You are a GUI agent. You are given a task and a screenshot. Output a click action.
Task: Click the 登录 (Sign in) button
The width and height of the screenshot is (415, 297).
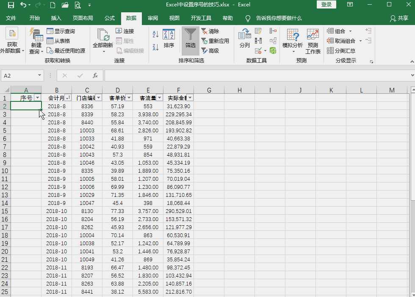pyautogui.click(x=326, y=4)
